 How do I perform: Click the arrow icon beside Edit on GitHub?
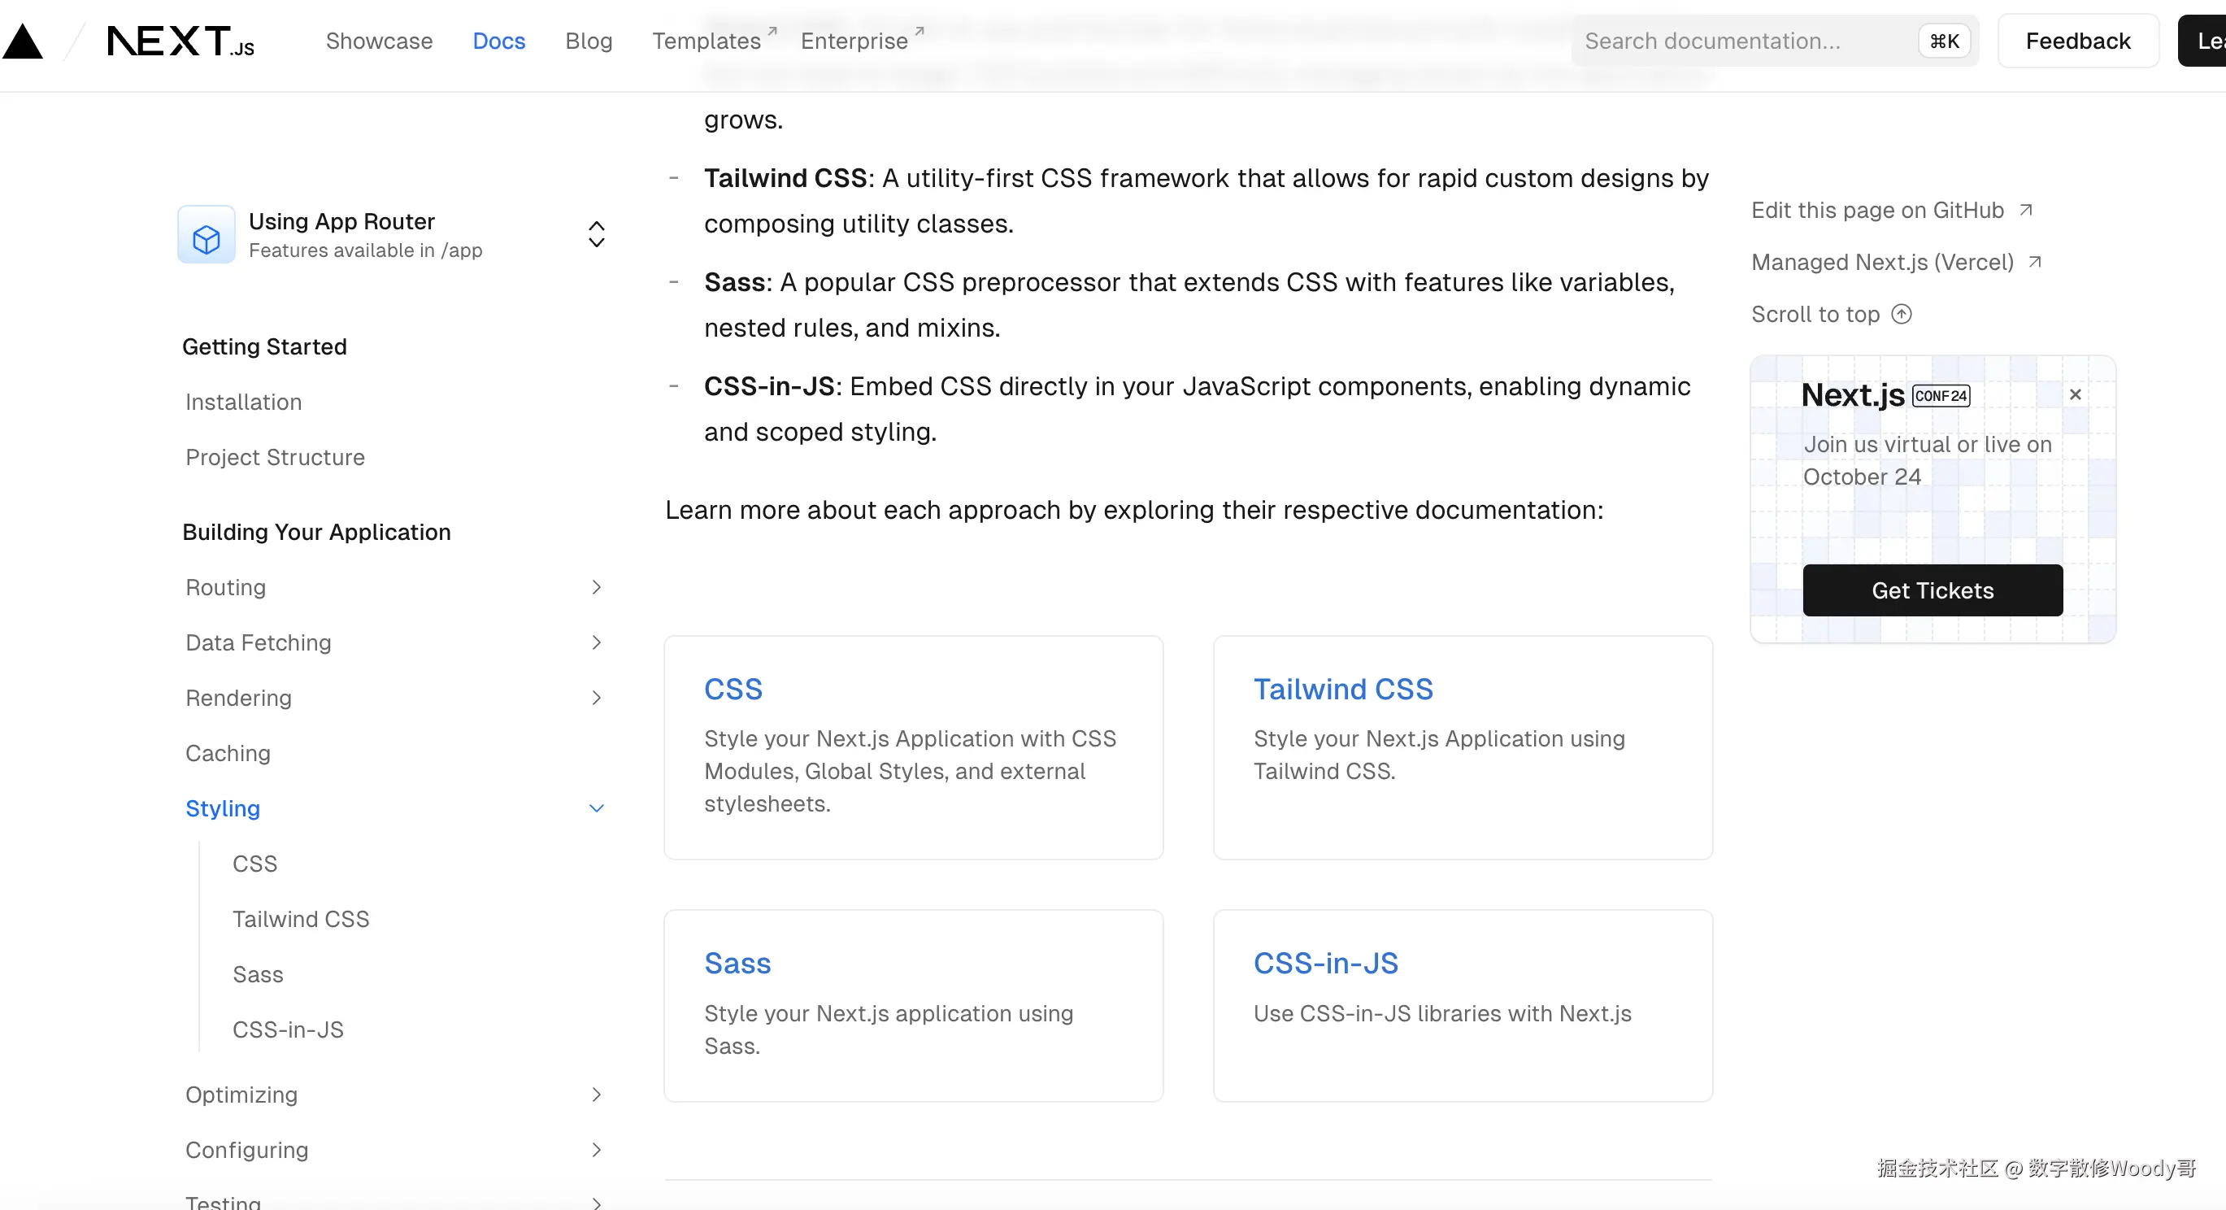pyautogui.click(x=2025, y=210)
